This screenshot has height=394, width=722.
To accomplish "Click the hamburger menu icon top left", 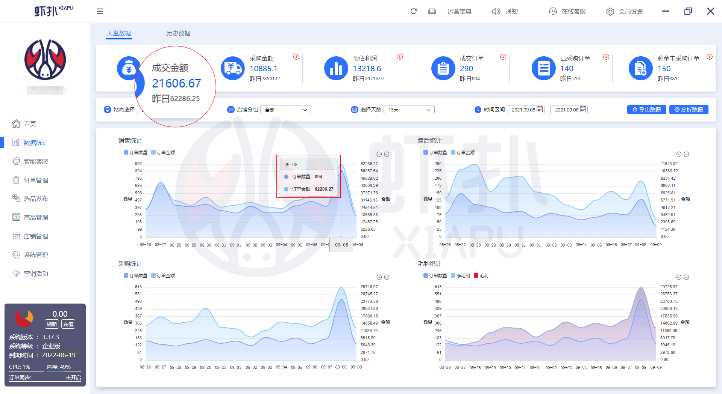I will click(100, 11).
